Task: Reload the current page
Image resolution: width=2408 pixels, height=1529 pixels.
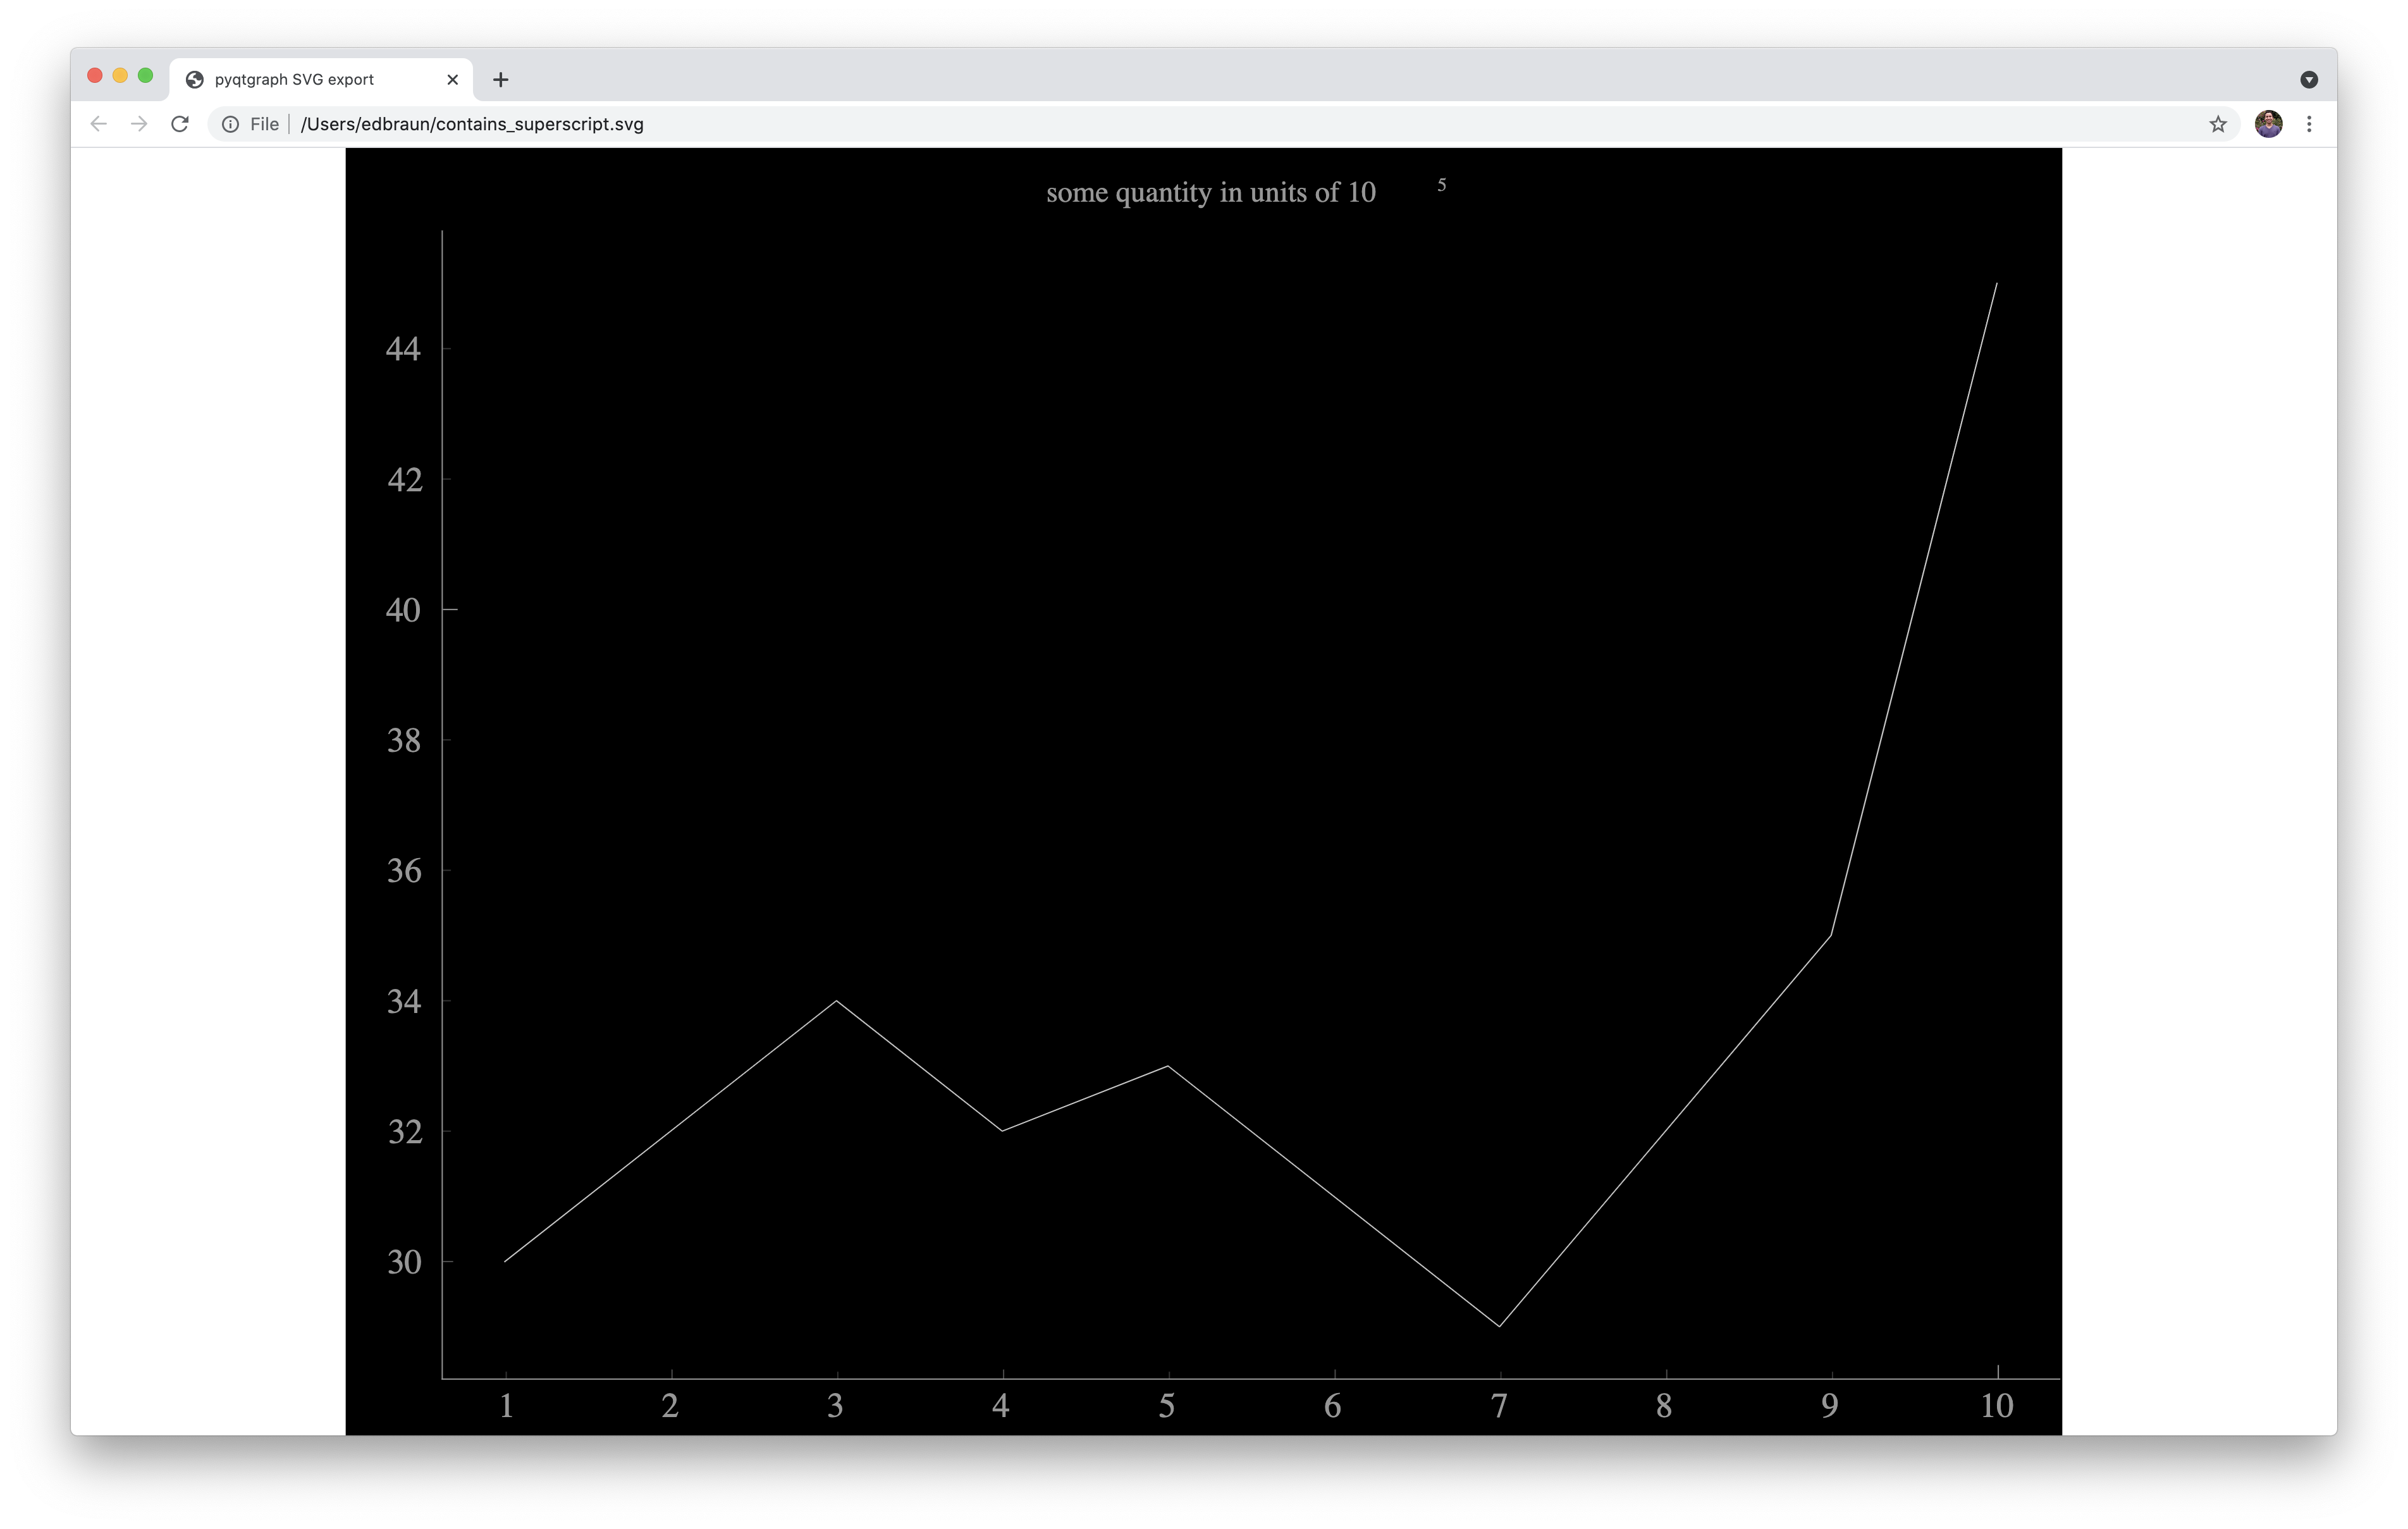Action: click(x=180, y=124)
